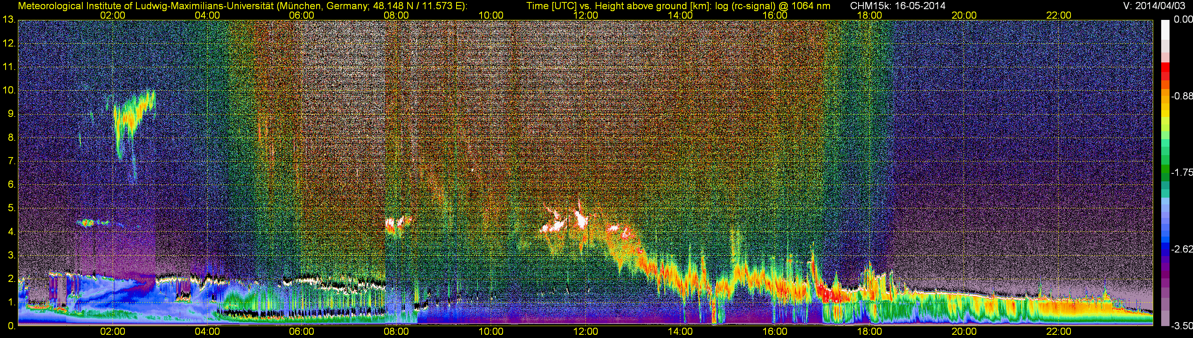This screenshot has width=1193, height=338.
Task: Click the 08:00 label on the lower time axis
Action: (x=396, y=332)
